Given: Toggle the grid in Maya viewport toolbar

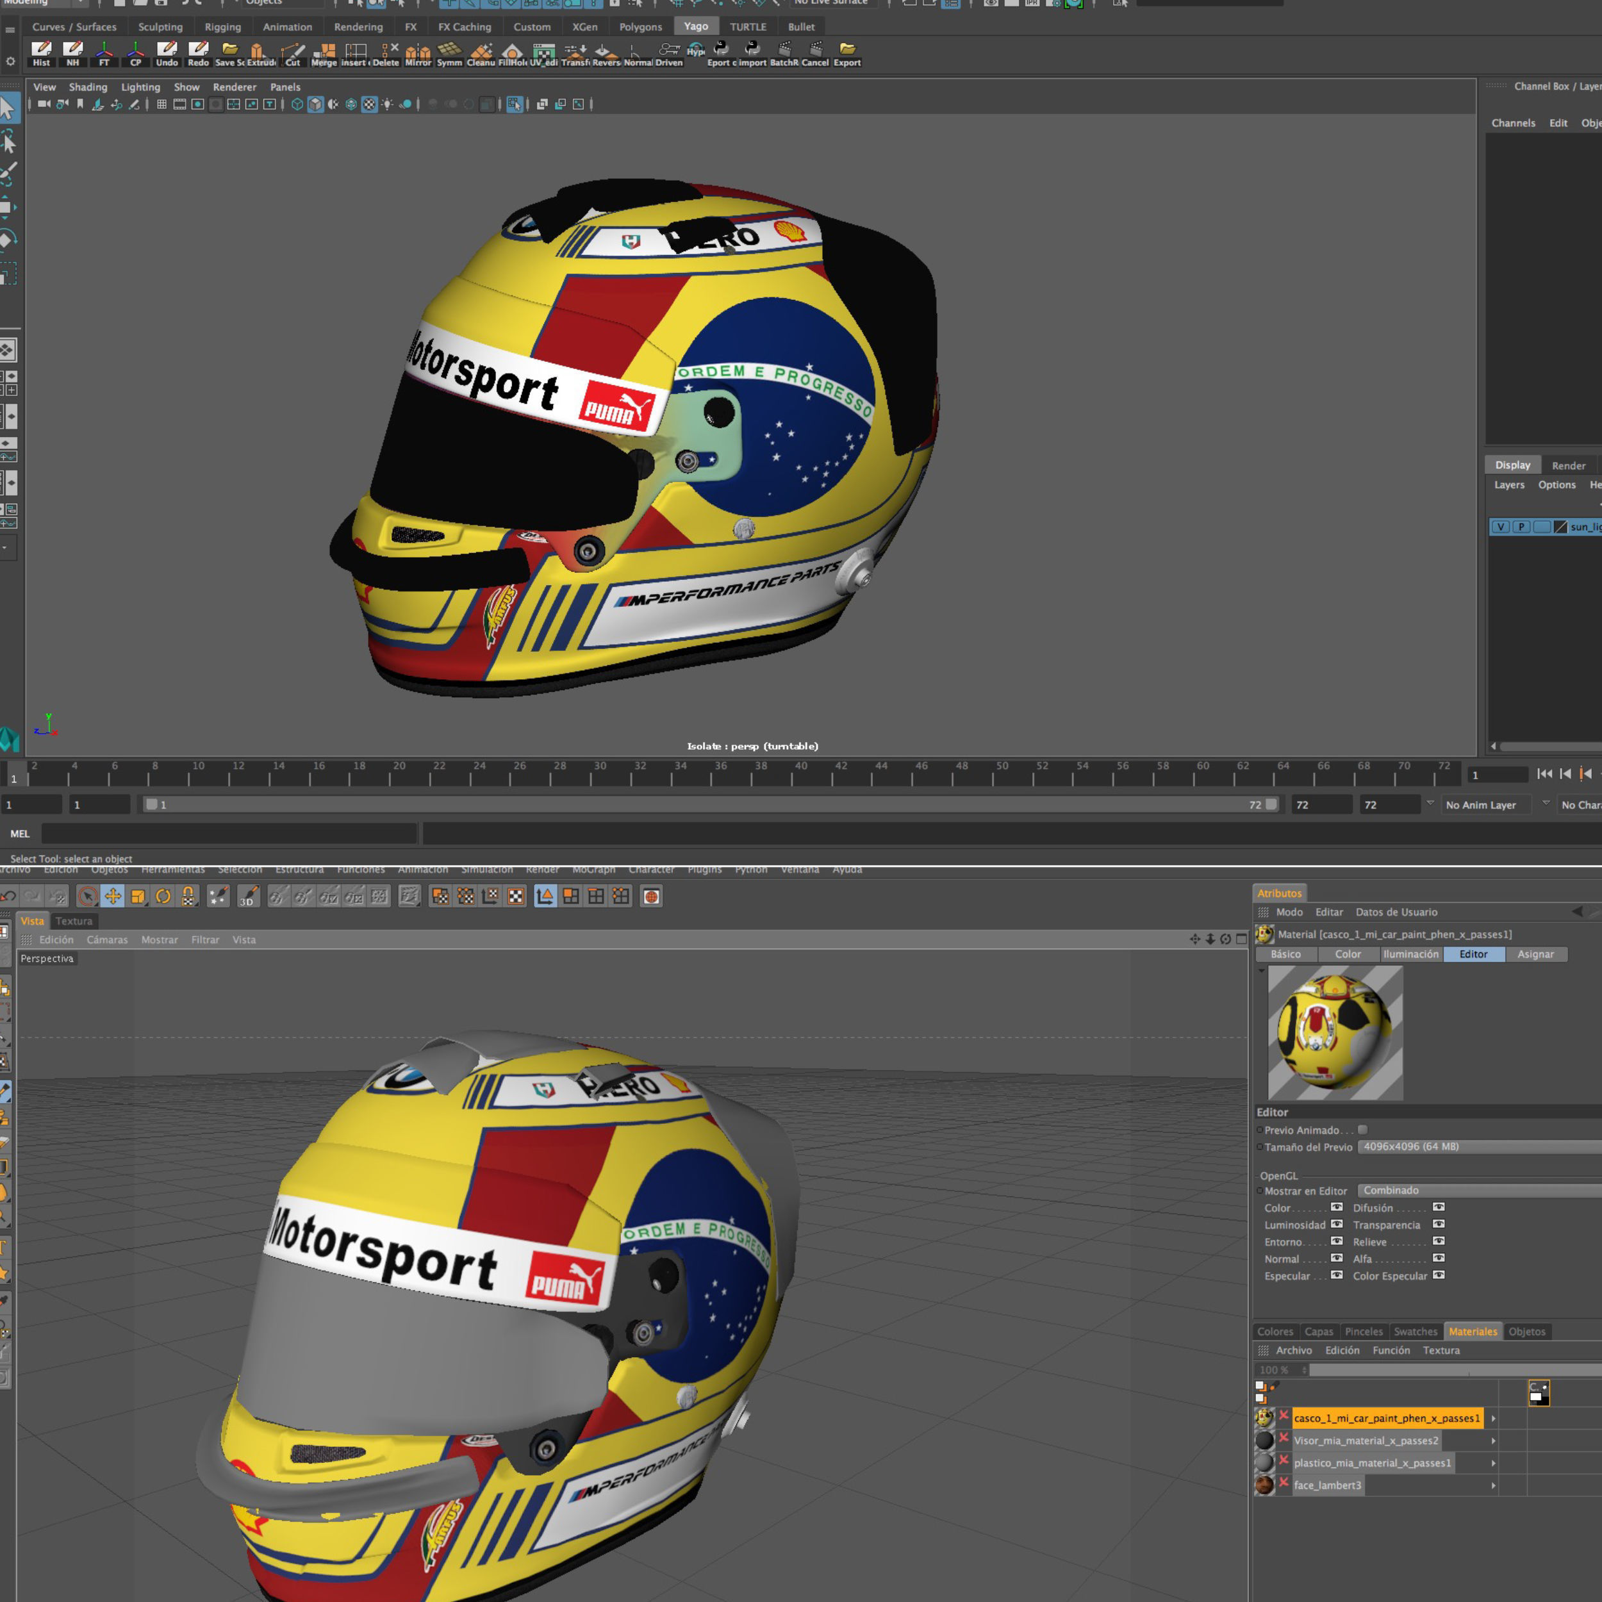Looking at the screenshot, I should pos(161,104).
